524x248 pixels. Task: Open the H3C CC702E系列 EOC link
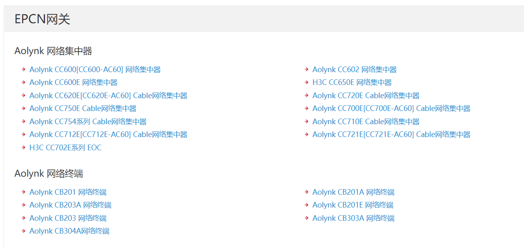65,148
